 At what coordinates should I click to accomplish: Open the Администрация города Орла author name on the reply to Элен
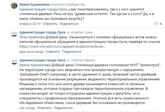pyautogui.click(x=42, y=32)
